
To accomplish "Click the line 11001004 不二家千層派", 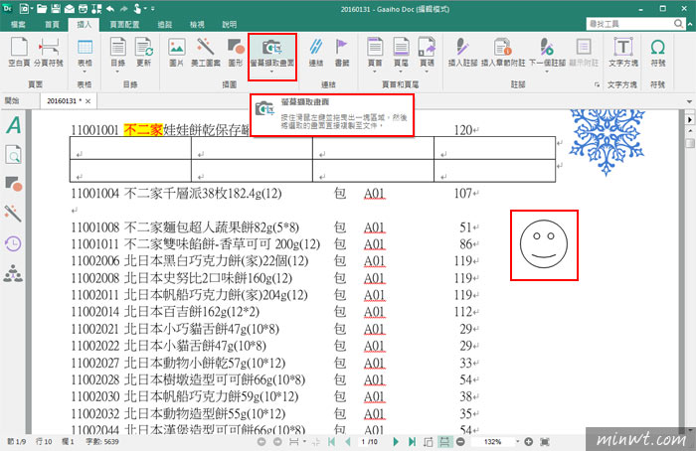I will (176, 194).
